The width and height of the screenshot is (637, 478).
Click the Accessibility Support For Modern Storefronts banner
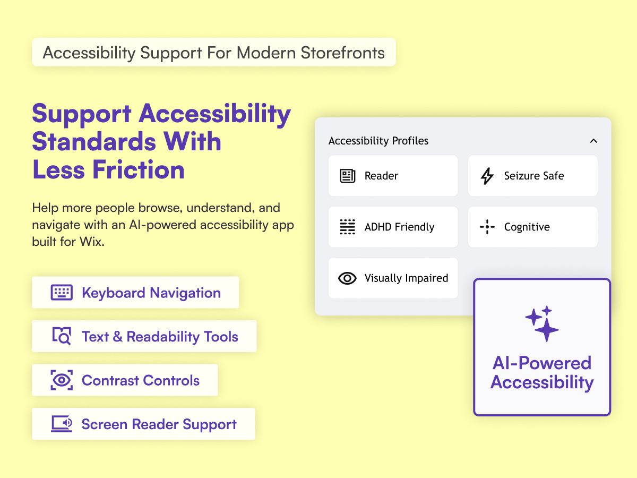point(213,53)
